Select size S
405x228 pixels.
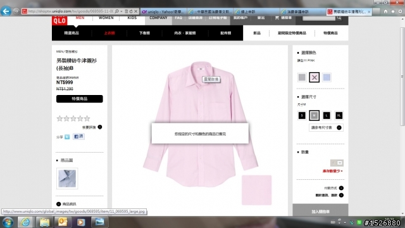pyautogui.click(x=302, y=115)
